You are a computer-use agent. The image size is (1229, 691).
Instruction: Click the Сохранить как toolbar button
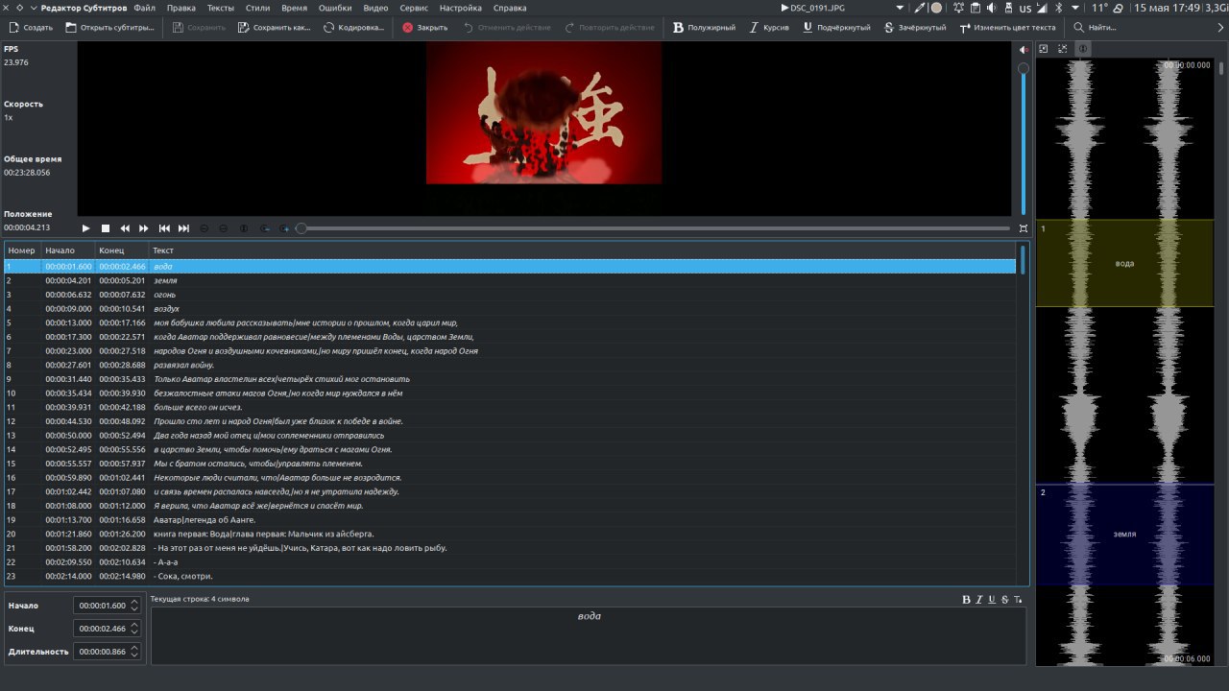274,28
